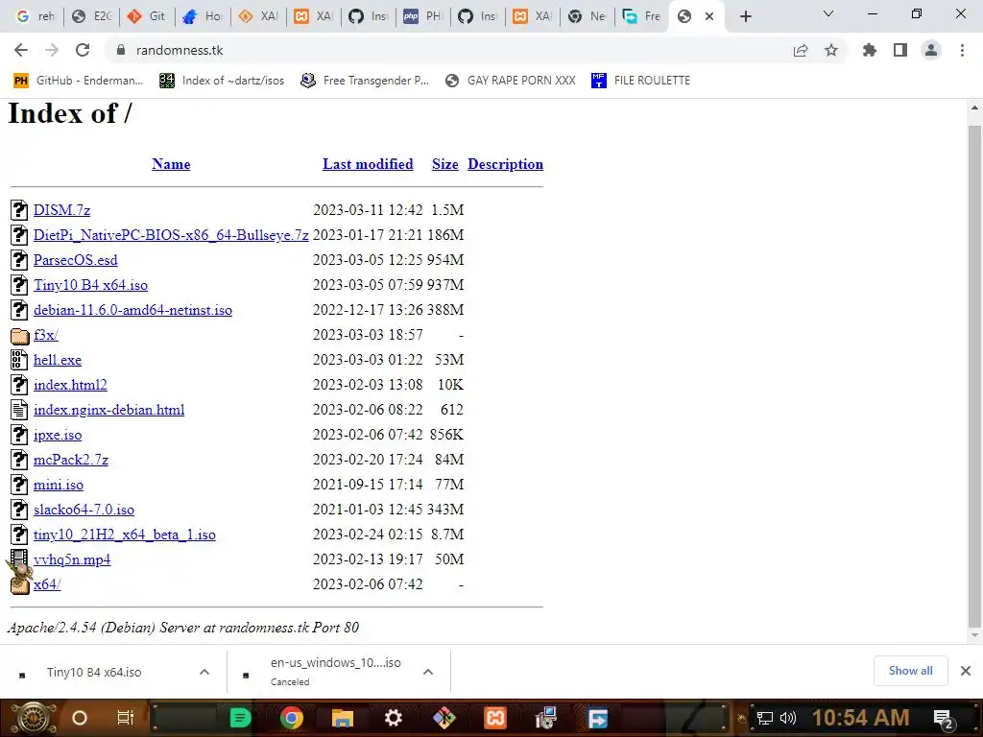Open the Index of ~dartz/isos bookmark
The image size is (983, 737).
point(222,81)
